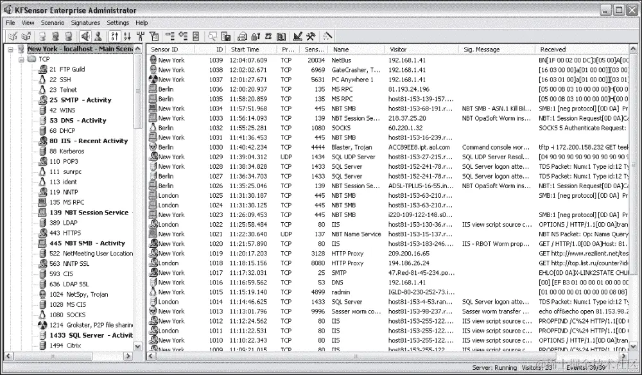Viewport: 642px width, 375px height.
Task: Select event 1013 Sasser worm row
Action: point(388,311)
